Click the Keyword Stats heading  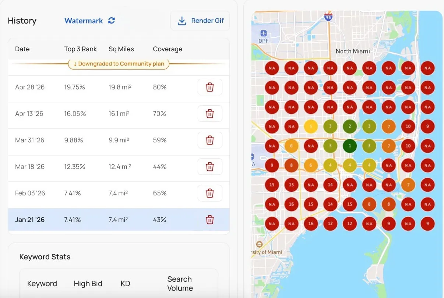tap(45, 257)
